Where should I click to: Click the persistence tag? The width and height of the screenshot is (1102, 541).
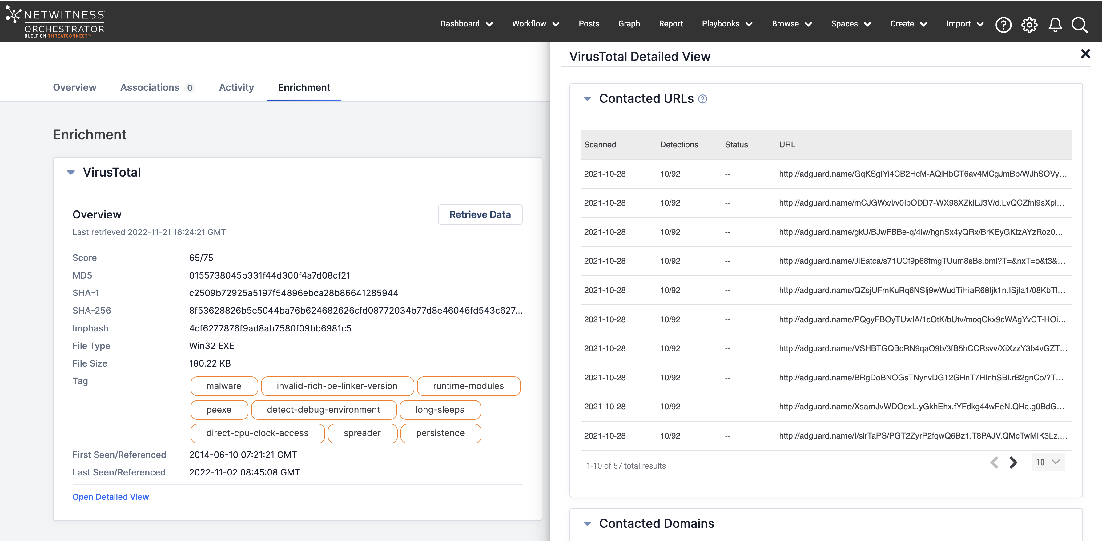tap(440, 433)
